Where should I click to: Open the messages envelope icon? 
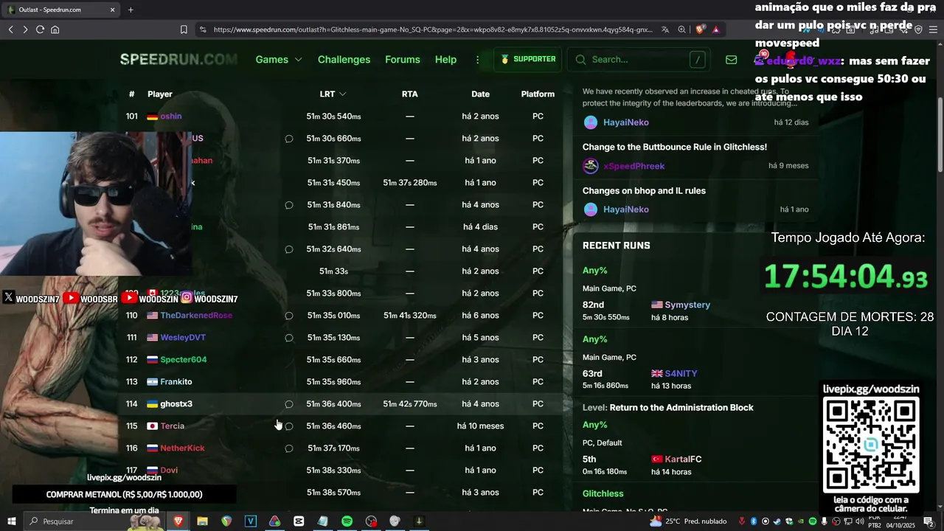[731, 60]
